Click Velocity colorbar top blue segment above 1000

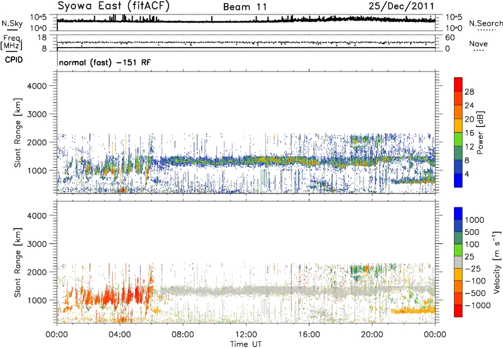(x=458, y=214)
